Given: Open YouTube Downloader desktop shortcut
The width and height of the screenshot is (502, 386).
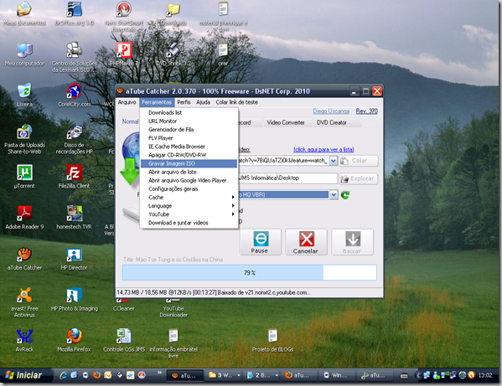Looking at the screenshot, I should click(173, 308).
